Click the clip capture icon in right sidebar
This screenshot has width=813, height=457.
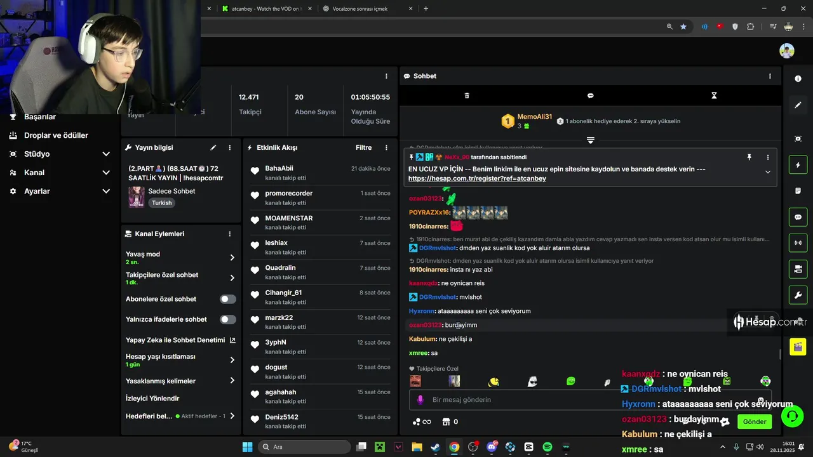tap(798, 139)
